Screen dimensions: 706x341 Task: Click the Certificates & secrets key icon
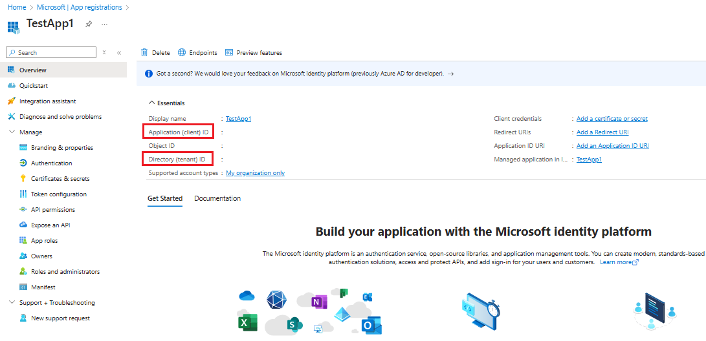[23, 178]
